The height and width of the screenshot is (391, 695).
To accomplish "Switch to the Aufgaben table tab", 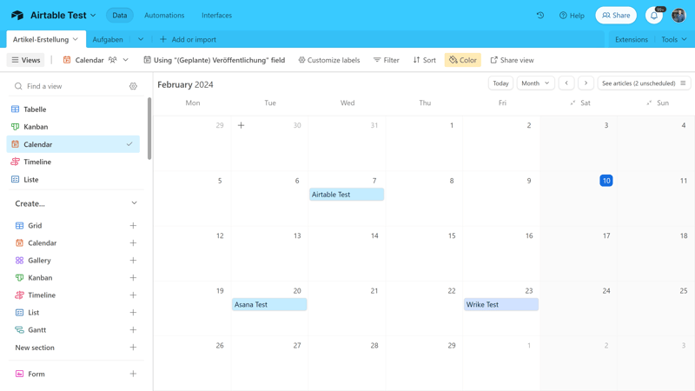I will [x=108, y=39].
